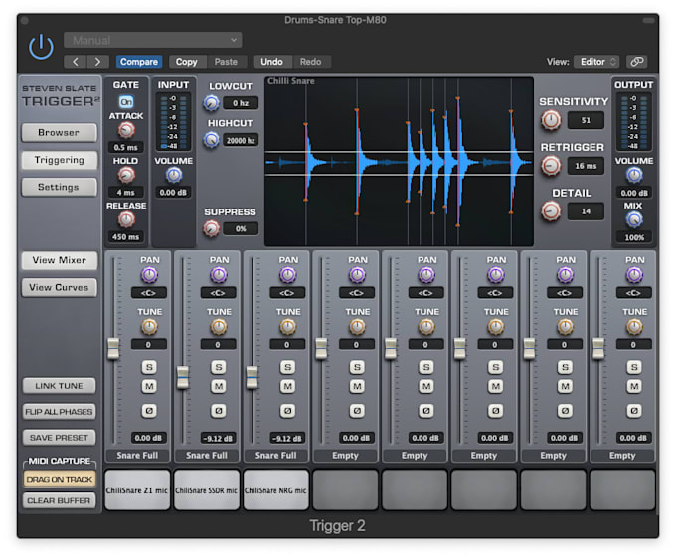The image size is (676, 558).
Task: Toggle LINK TUNE button
Action: [x=59, y=386]
